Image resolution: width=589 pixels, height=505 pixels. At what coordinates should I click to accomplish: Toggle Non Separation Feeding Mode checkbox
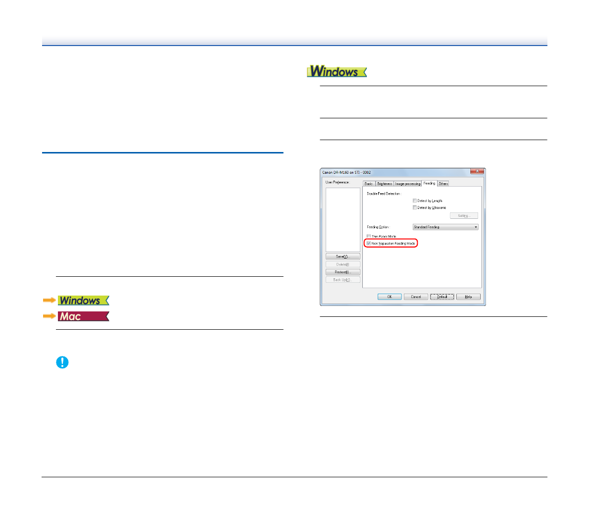(369, 244)
